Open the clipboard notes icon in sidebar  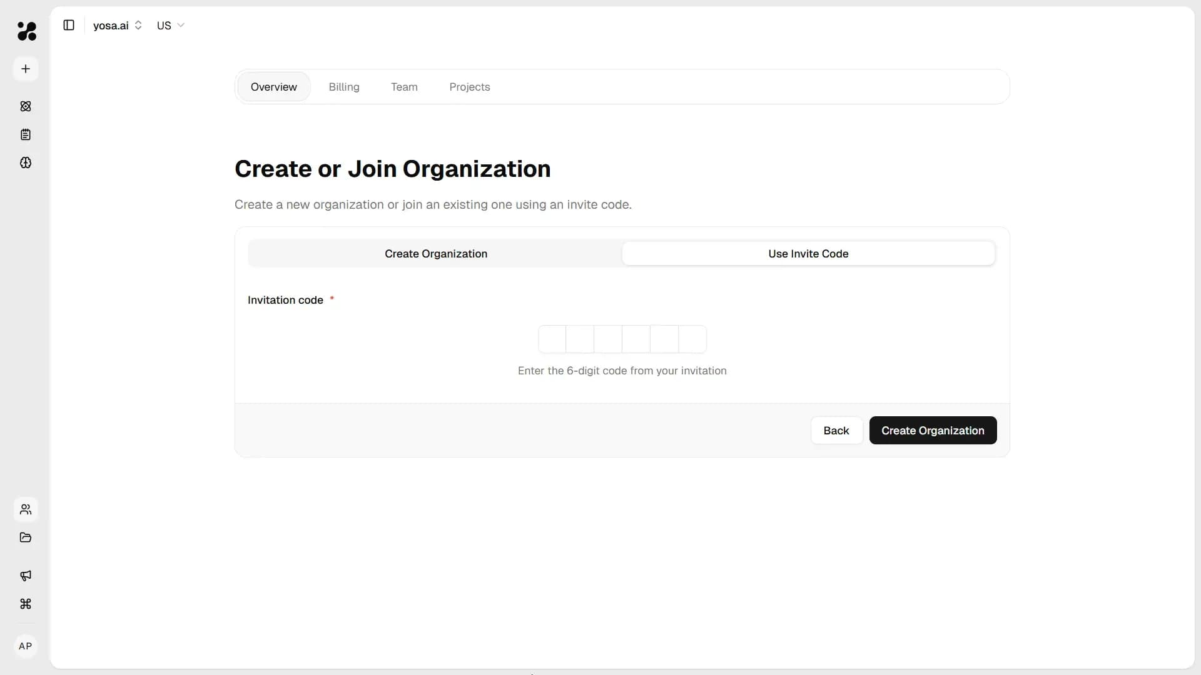pos(26,134)
